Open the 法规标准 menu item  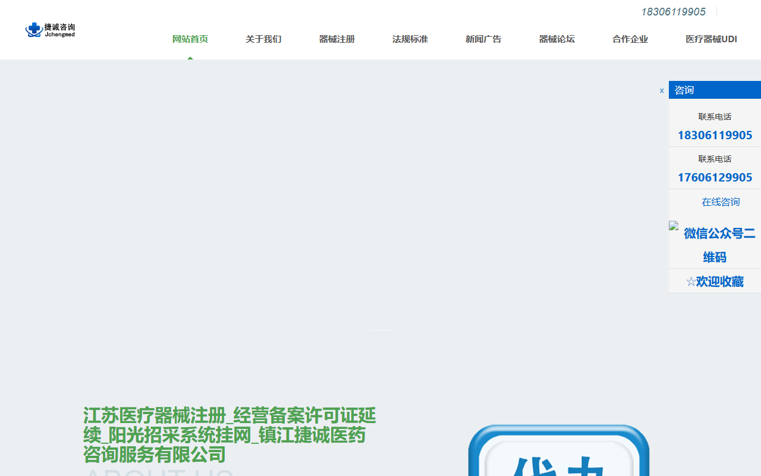point(410,39)
